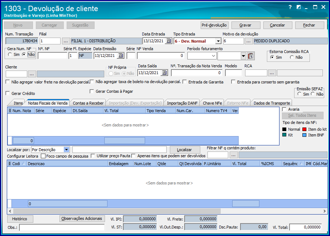
Task: Click the red Item do kit swatch
Action: [x=304, y=129]
